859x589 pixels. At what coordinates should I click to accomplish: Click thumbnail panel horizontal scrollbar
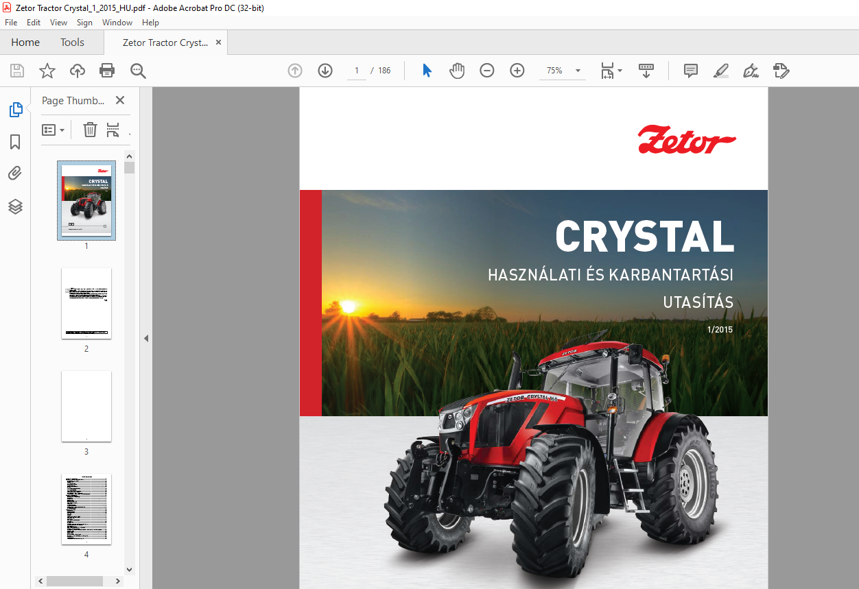[x=74, y=581]
